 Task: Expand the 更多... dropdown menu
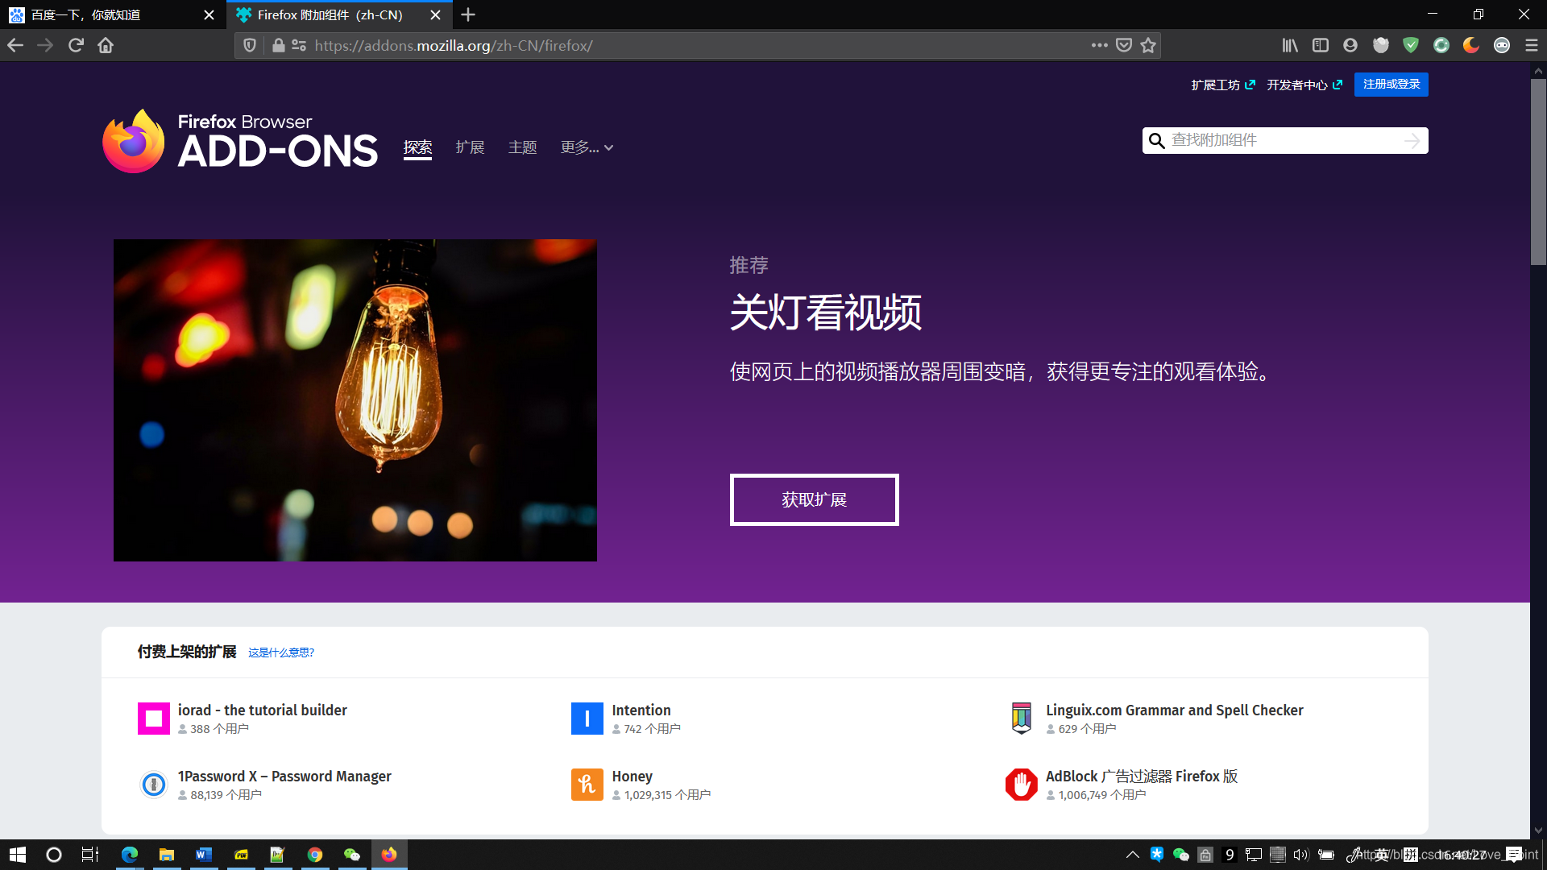coord(587,147)
